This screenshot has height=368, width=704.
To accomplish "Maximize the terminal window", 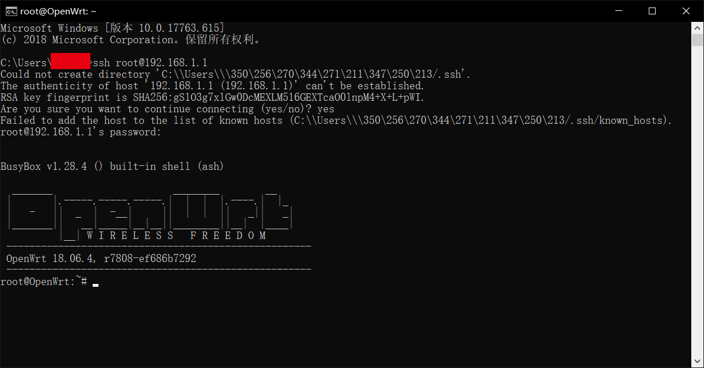I will [652, 11].
